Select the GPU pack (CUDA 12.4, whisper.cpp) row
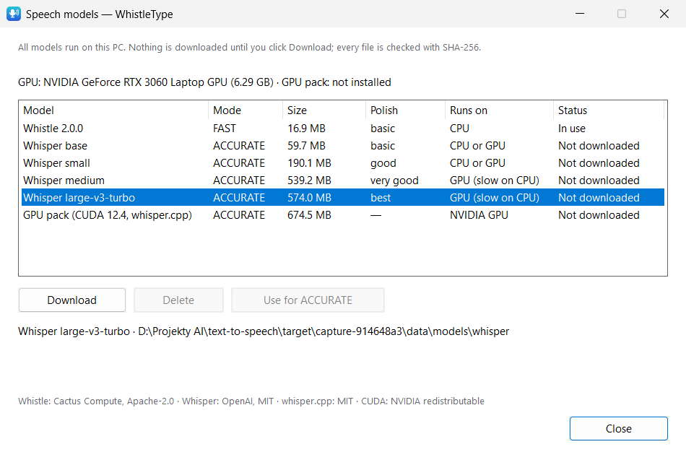Screen dimensions: 686x452 tap(343, 215)
